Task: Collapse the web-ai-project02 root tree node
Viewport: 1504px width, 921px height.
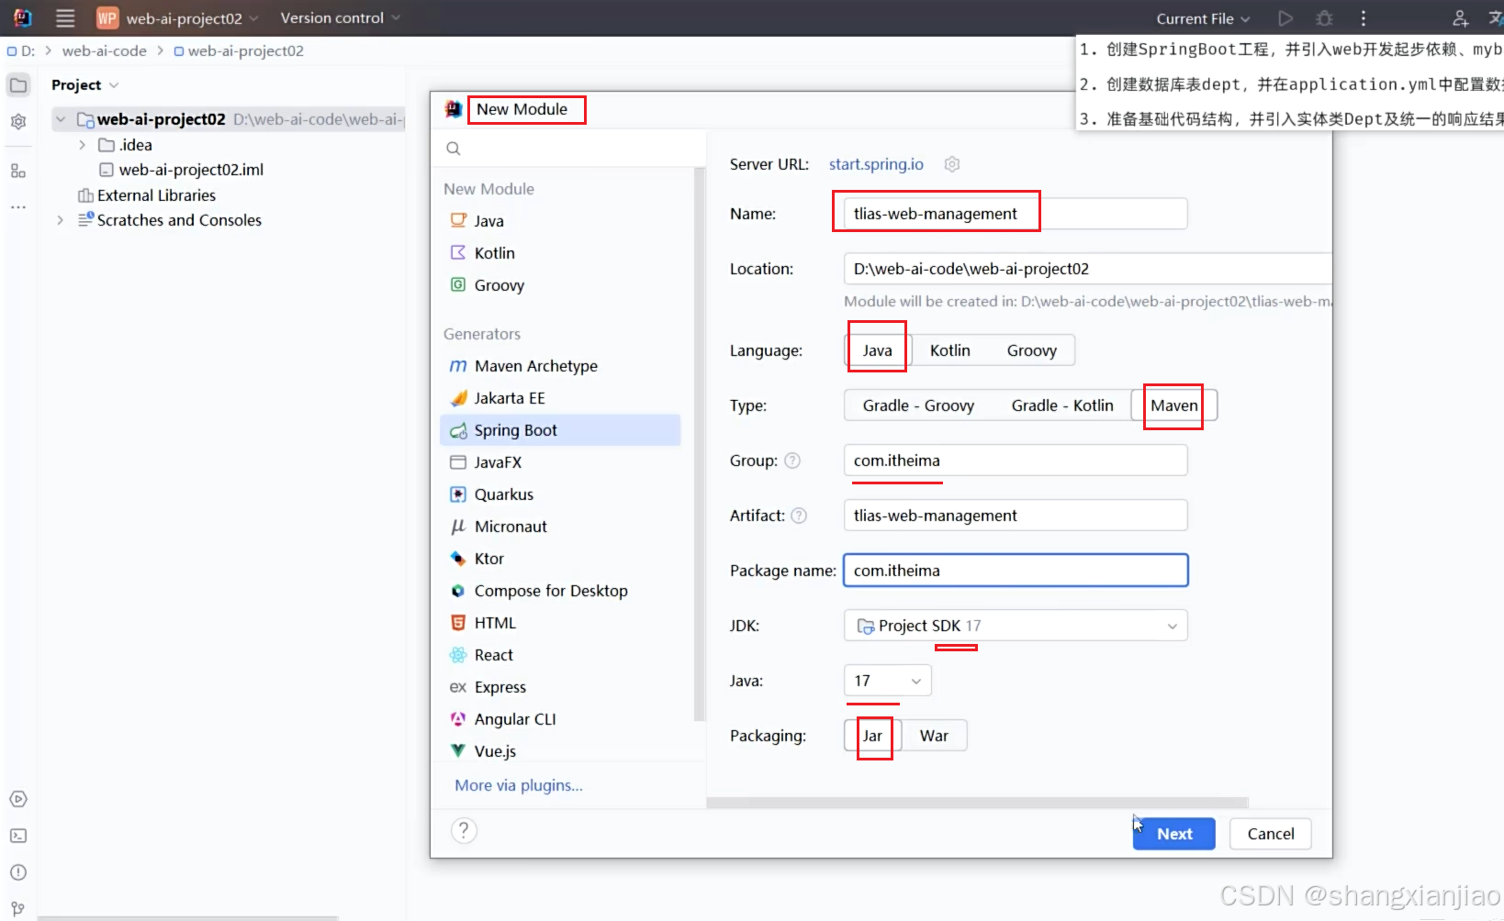Action: pos(61,119)
